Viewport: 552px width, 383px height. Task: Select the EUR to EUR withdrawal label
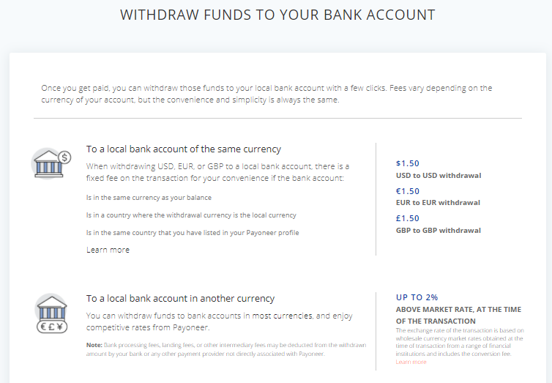tap(438, 203)
